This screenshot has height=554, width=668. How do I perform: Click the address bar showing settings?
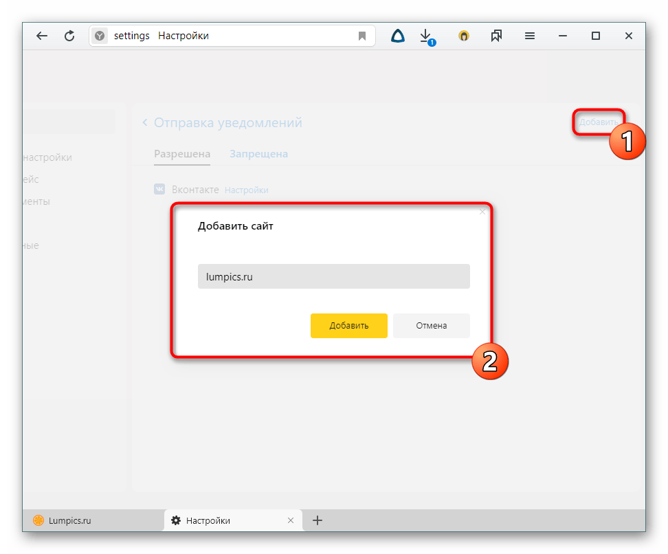click(x=232, y=36)
